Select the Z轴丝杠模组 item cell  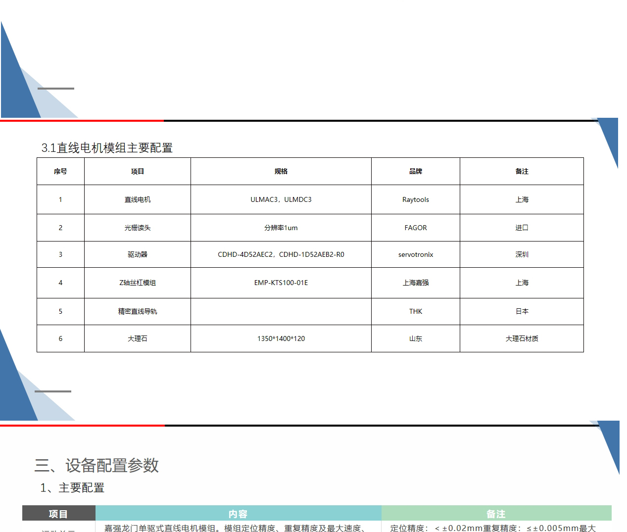tap(137, 283)
